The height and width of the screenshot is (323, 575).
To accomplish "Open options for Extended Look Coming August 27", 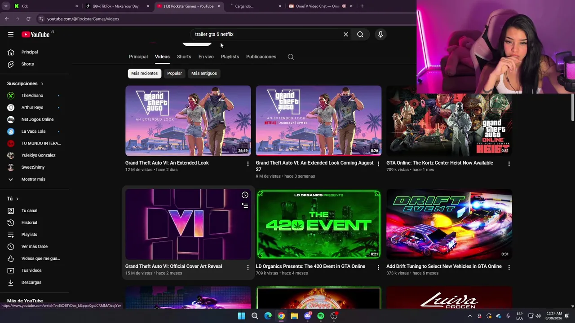I will (378, 164).
